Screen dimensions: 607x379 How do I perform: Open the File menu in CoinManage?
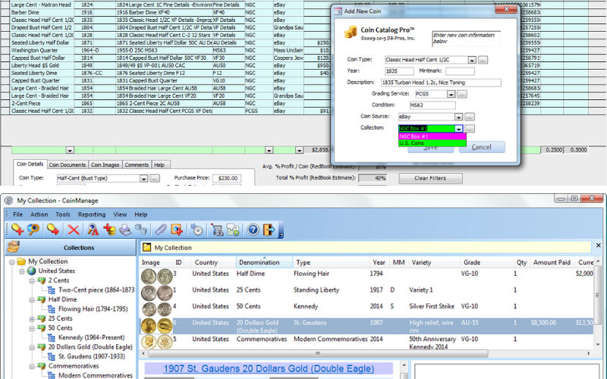click(x=17, y=215)
